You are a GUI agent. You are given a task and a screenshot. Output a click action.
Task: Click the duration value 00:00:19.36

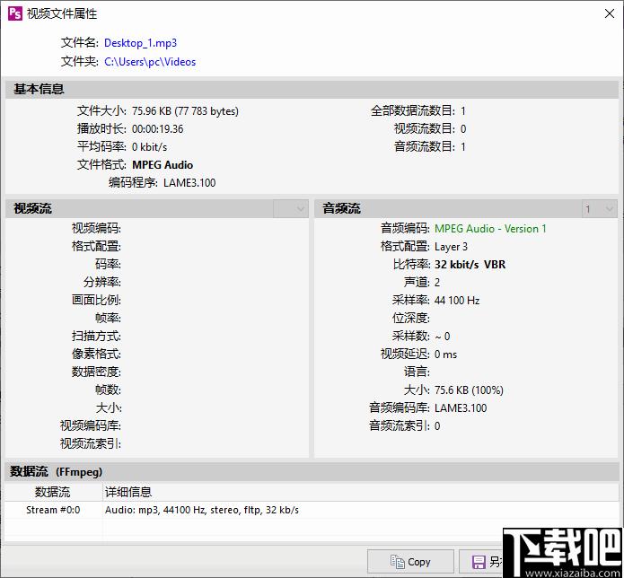158,129
